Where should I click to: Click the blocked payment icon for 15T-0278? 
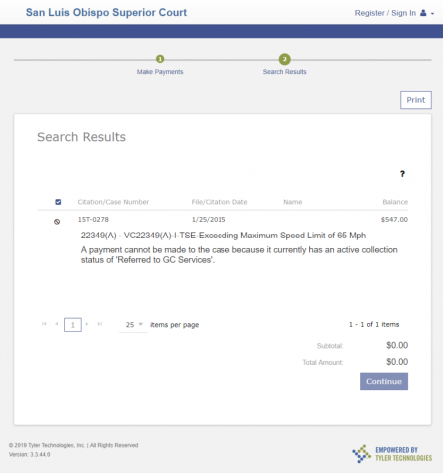(x=57, y=222)
